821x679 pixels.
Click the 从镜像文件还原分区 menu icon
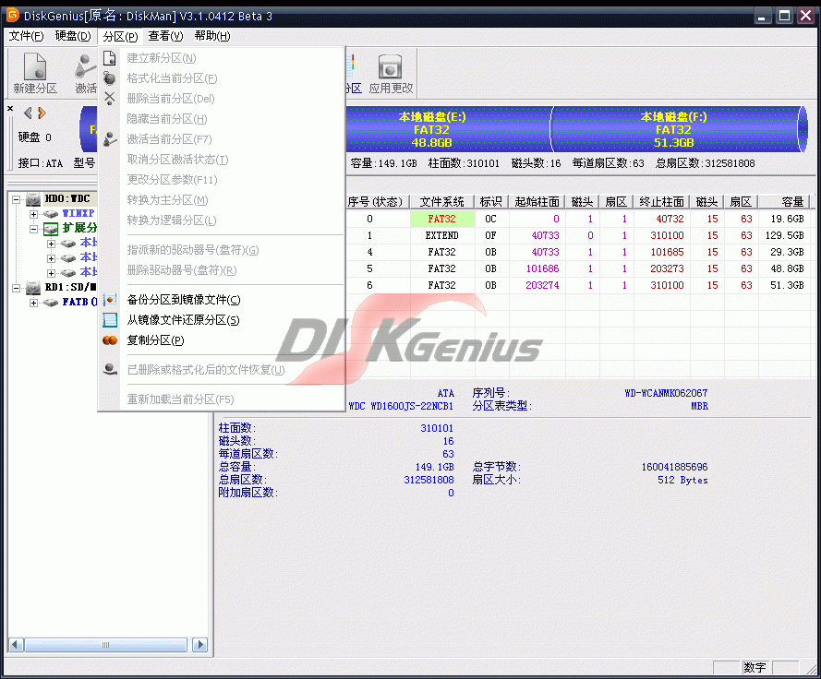[x=109, y=319]
